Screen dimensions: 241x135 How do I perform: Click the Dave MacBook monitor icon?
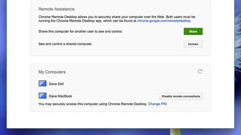[43, 96]
